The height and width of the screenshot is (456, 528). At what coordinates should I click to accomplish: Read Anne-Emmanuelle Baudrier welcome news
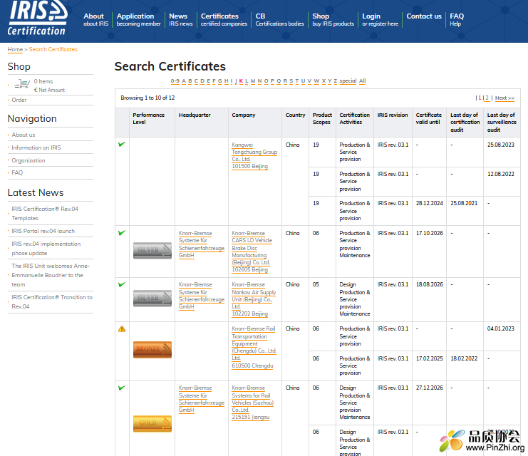[51, 275]
